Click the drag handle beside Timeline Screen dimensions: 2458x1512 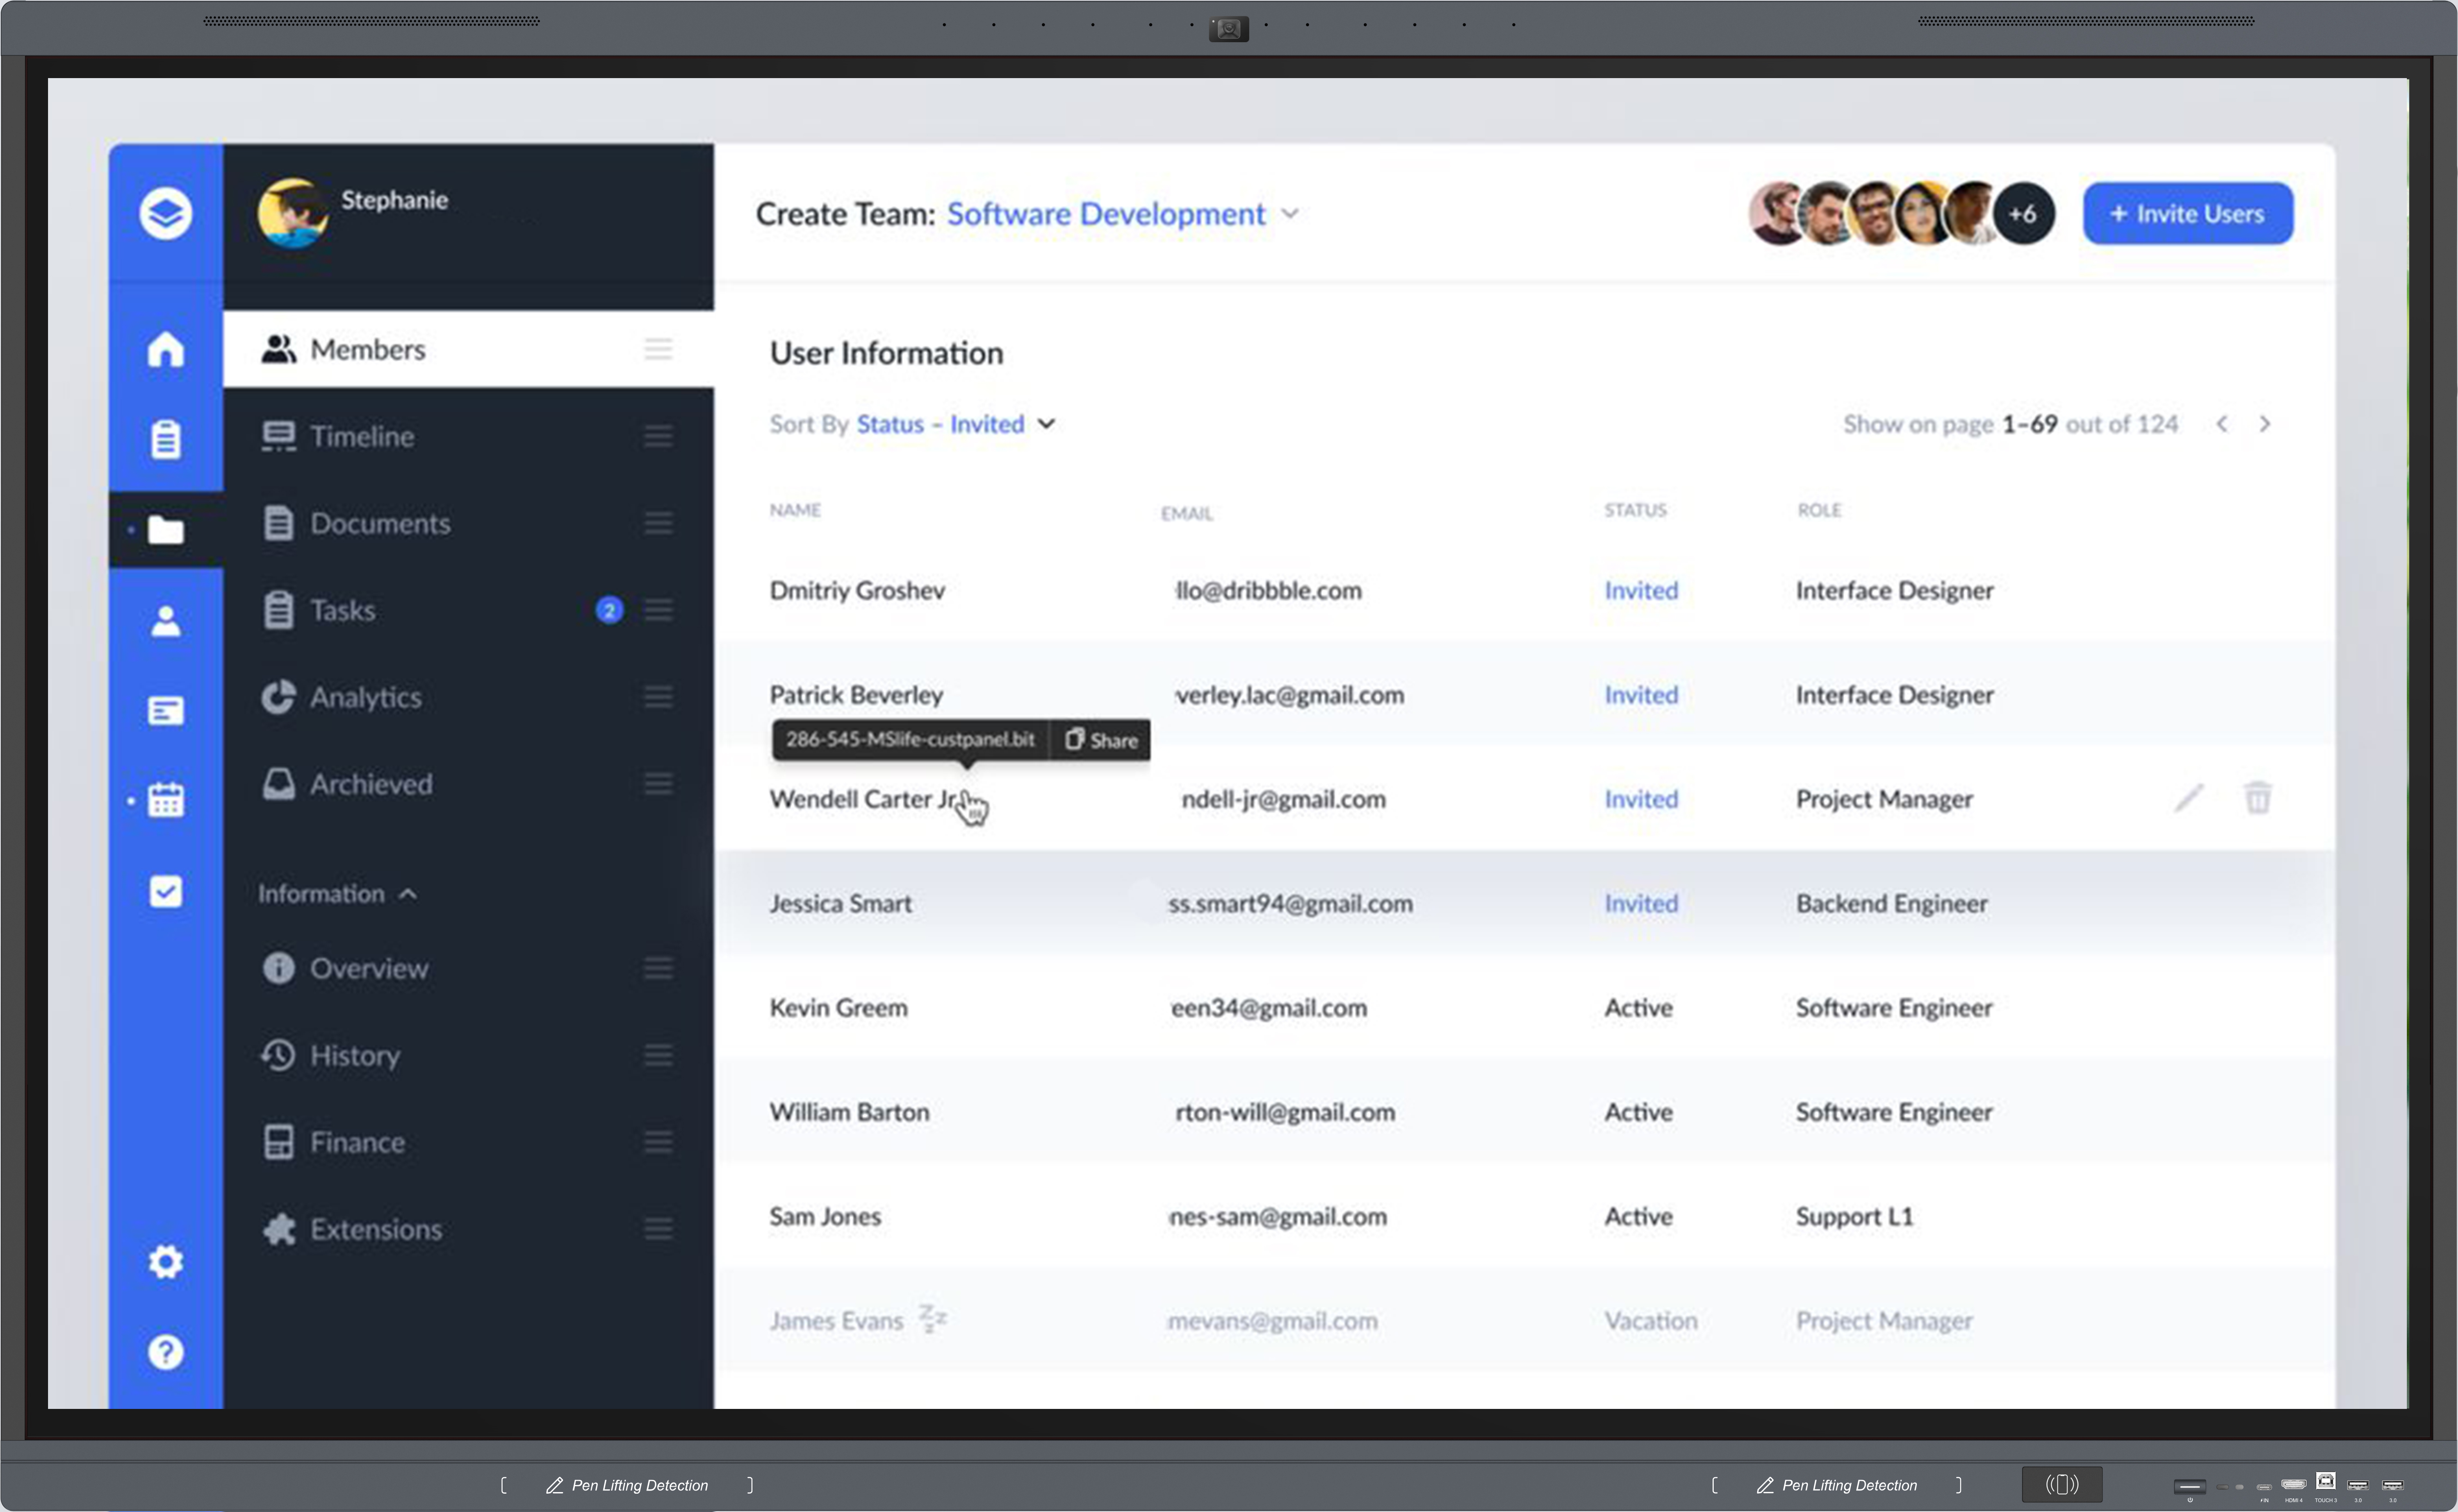(x=658, y=436)
